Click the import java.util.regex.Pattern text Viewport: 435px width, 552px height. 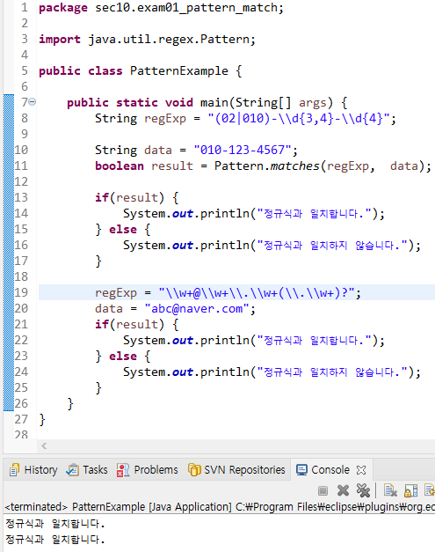[147, 39]
